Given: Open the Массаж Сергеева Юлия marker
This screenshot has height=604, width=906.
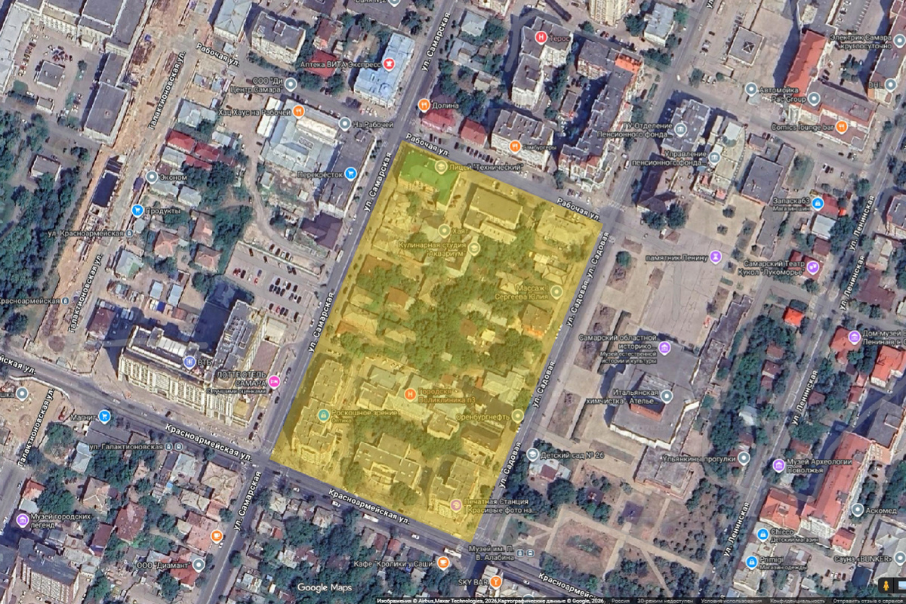Looking at the screenshot, I should (x=556, y=291).
